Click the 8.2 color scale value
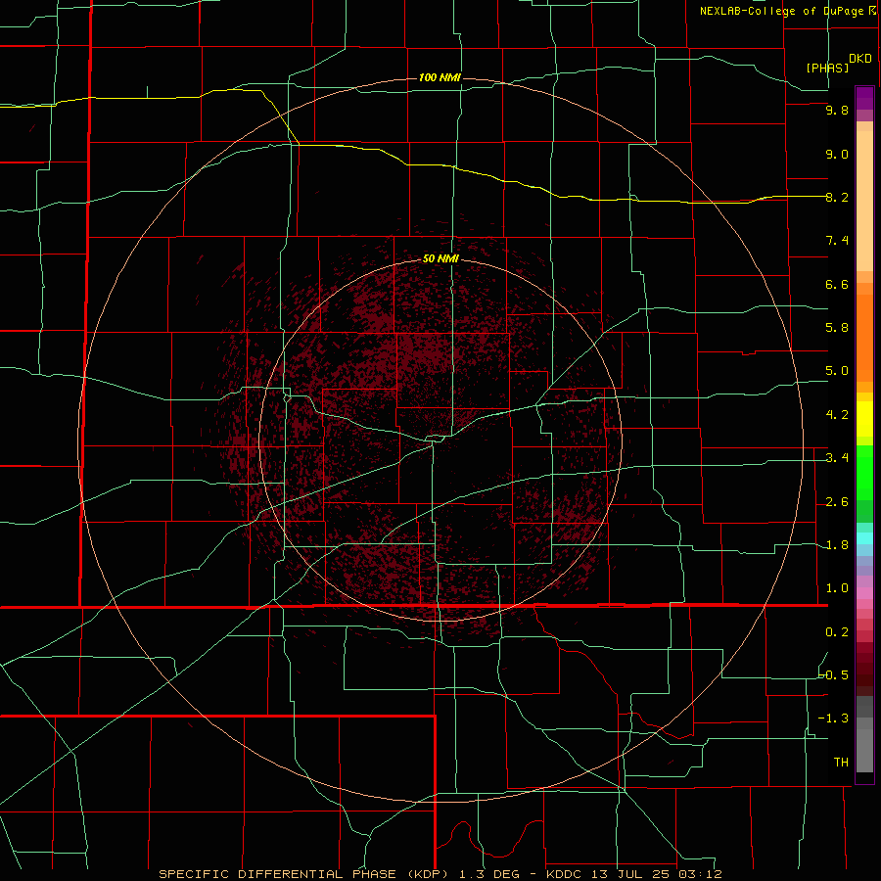The height and width of the screenshot is (881, 881). tap(837, 197)
